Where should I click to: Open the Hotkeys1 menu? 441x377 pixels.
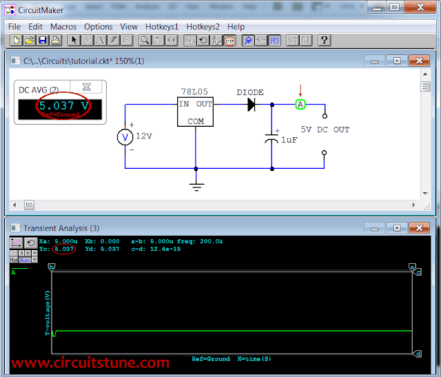162,27
